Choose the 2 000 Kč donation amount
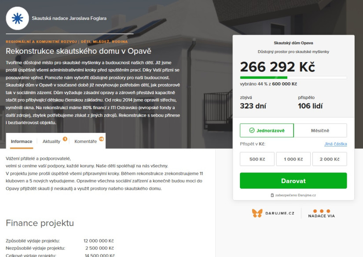 [x=330, y=159]
